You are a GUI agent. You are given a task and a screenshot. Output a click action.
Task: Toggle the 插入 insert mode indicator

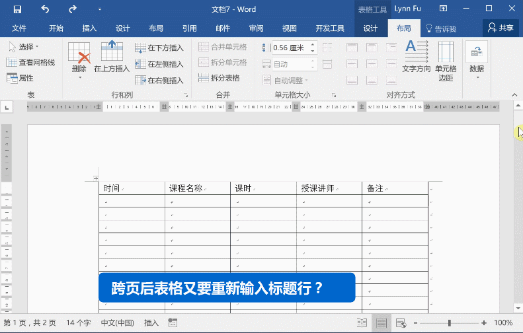pyautogui.click(x=151, y=322)
